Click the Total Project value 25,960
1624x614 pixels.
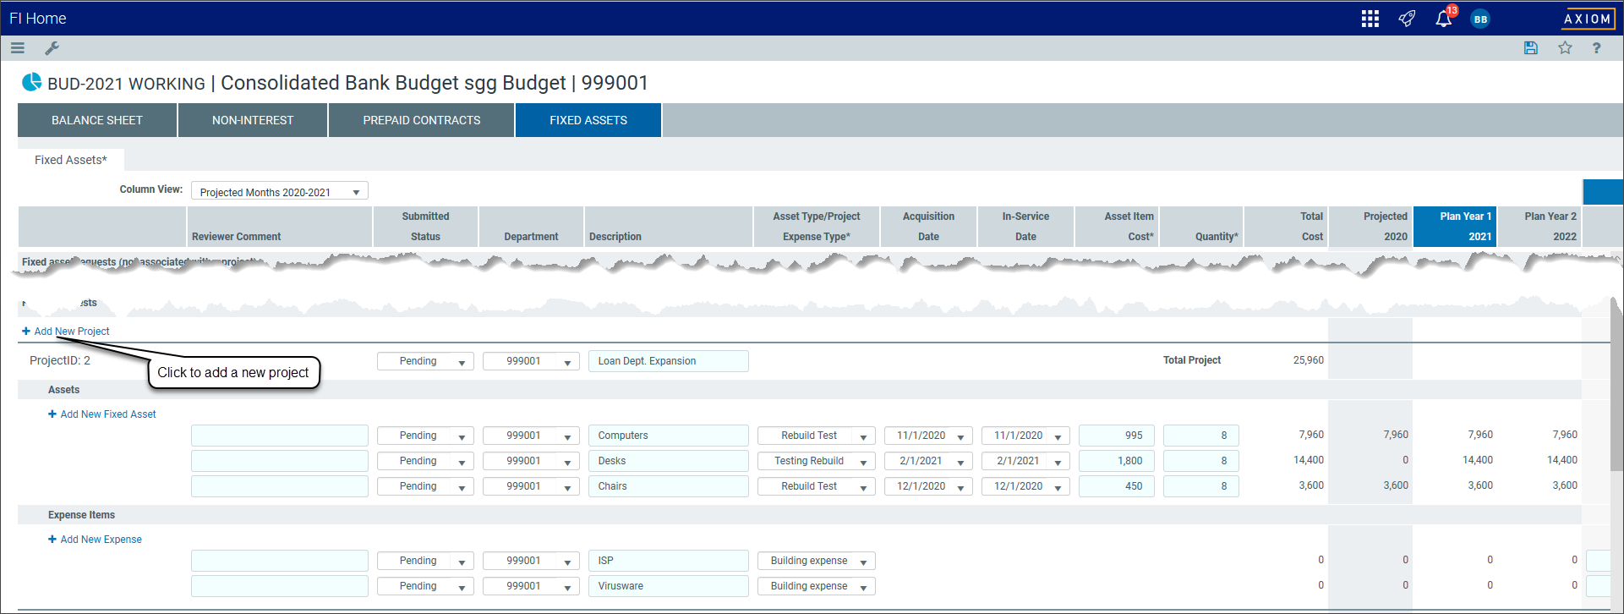pyautogui.click(x=1308, y=360)
